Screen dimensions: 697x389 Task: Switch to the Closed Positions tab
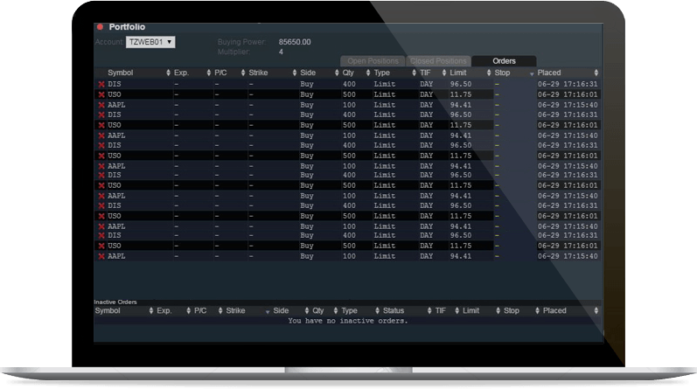pos(439,61)
